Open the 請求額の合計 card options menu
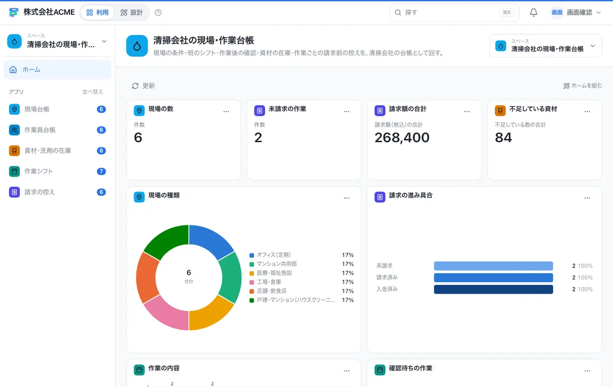The width and height of the screenshot is (613, 387). [x=467, y=111]
